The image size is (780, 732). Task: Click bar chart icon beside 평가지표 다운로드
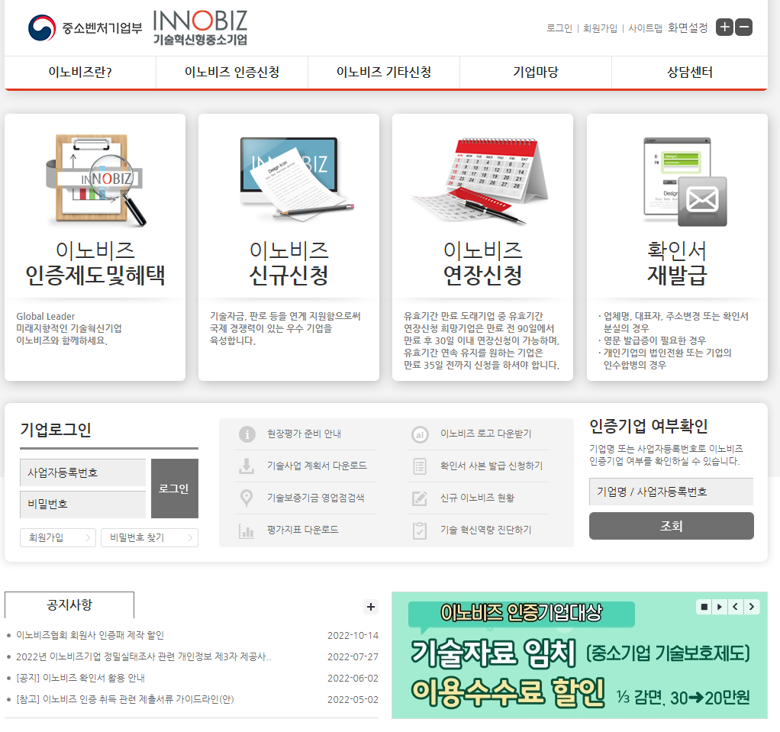247,530
